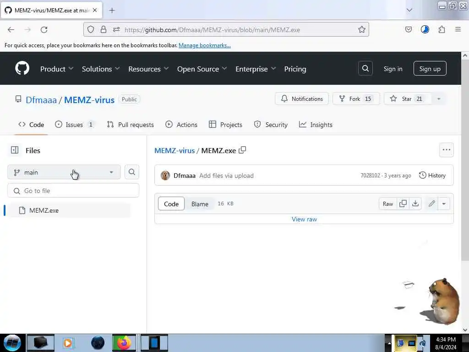
Task: Copy raw file contents icon
Action: click(403, 203)
